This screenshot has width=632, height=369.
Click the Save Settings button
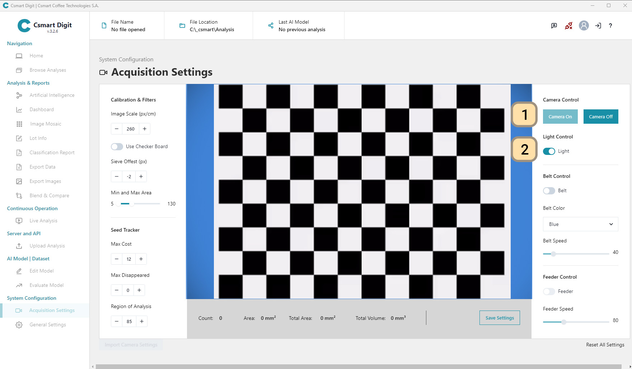click(500, 318)
